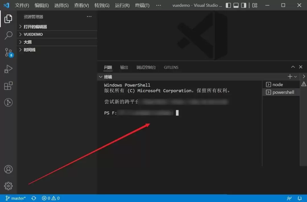Screen dimensions: 307x202
Task: Close the bottom panel with X
Action: coord(301,67)
